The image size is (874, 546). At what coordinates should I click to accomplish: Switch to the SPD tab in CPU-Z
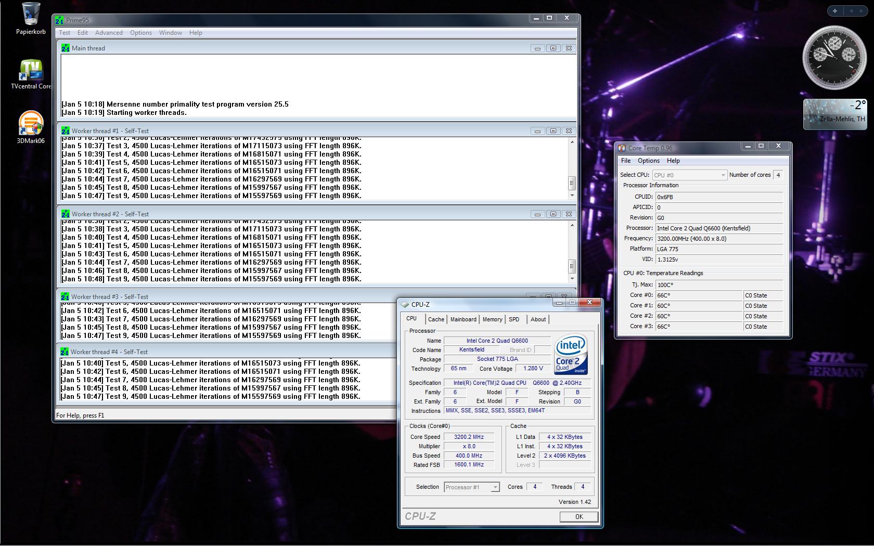coord(514,319)
